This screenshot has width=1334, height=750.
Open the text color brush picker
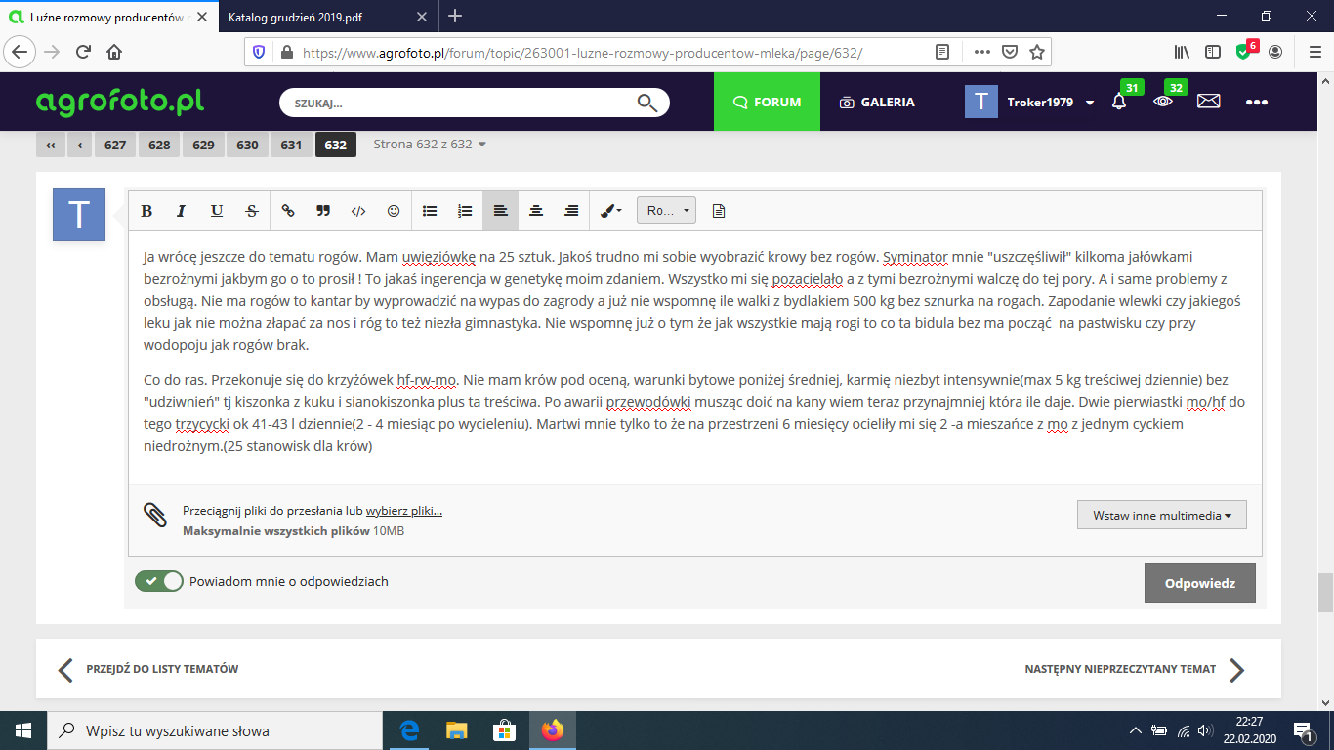coord(610,211)
